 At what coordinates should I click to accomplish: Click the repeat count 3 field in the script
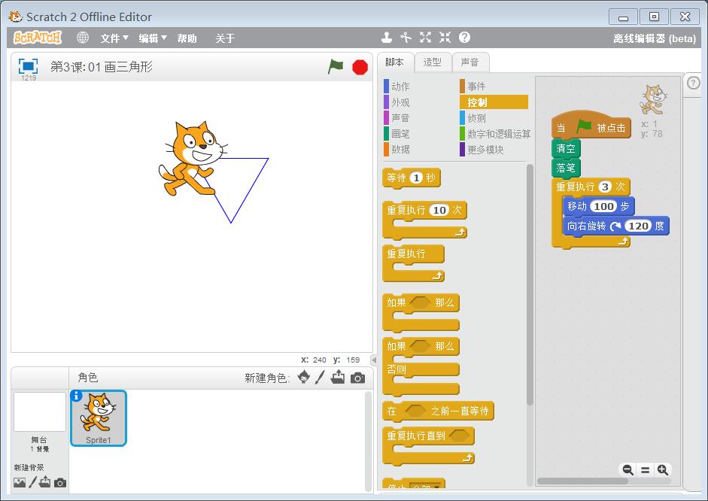(605, 187)
